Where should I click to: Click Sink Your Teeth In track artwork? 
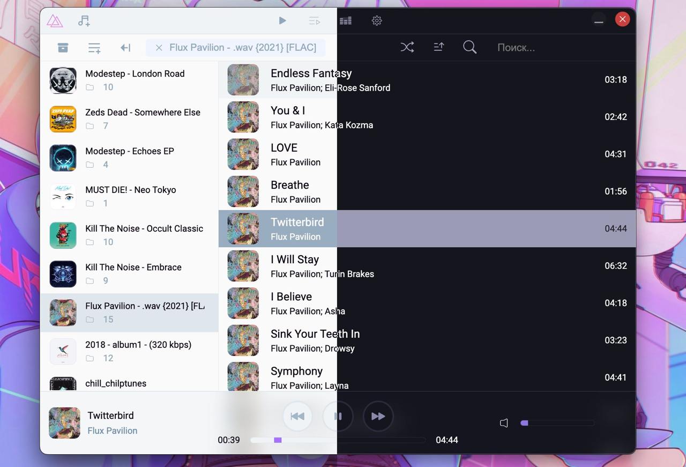point(243,340)
